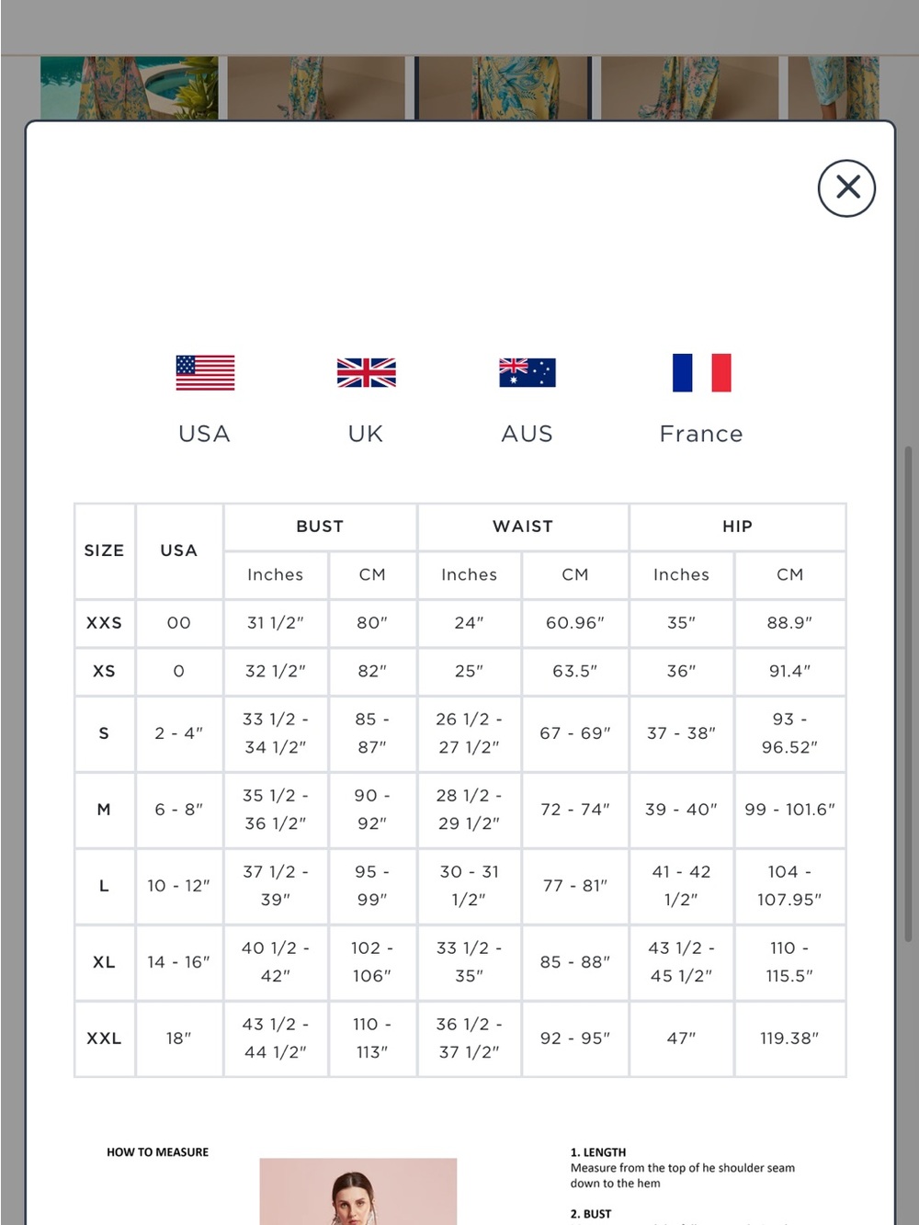Screen dimensions: 919x1225
Task: Click the BUST column header
Action: [x=320, y=527]
